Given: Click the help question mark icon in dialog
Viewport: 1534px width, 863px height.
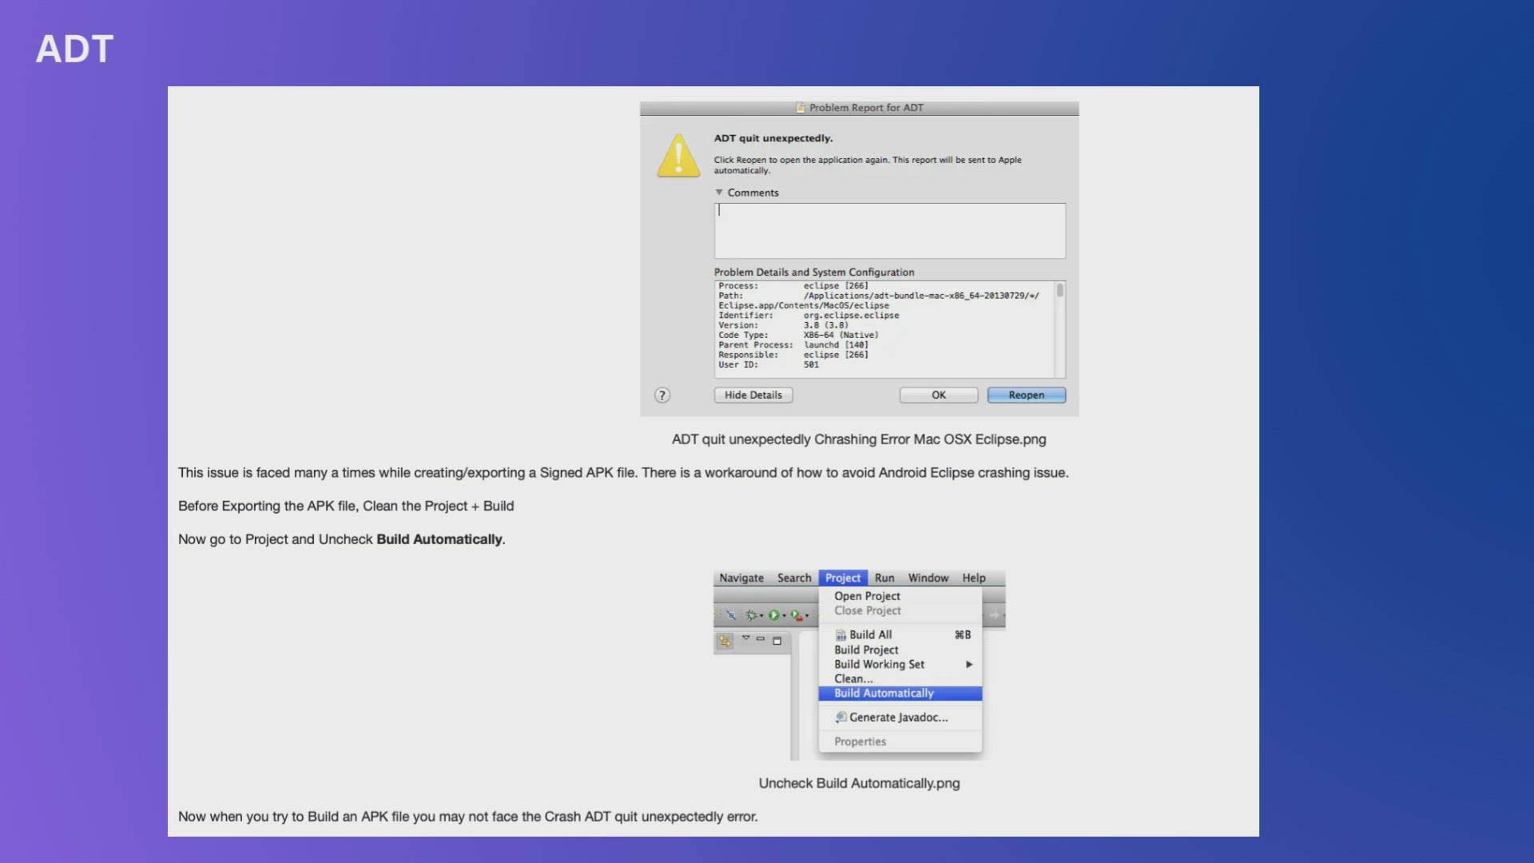Looking at the screenshot, I should pyautogui.click(x=662, y=395).
